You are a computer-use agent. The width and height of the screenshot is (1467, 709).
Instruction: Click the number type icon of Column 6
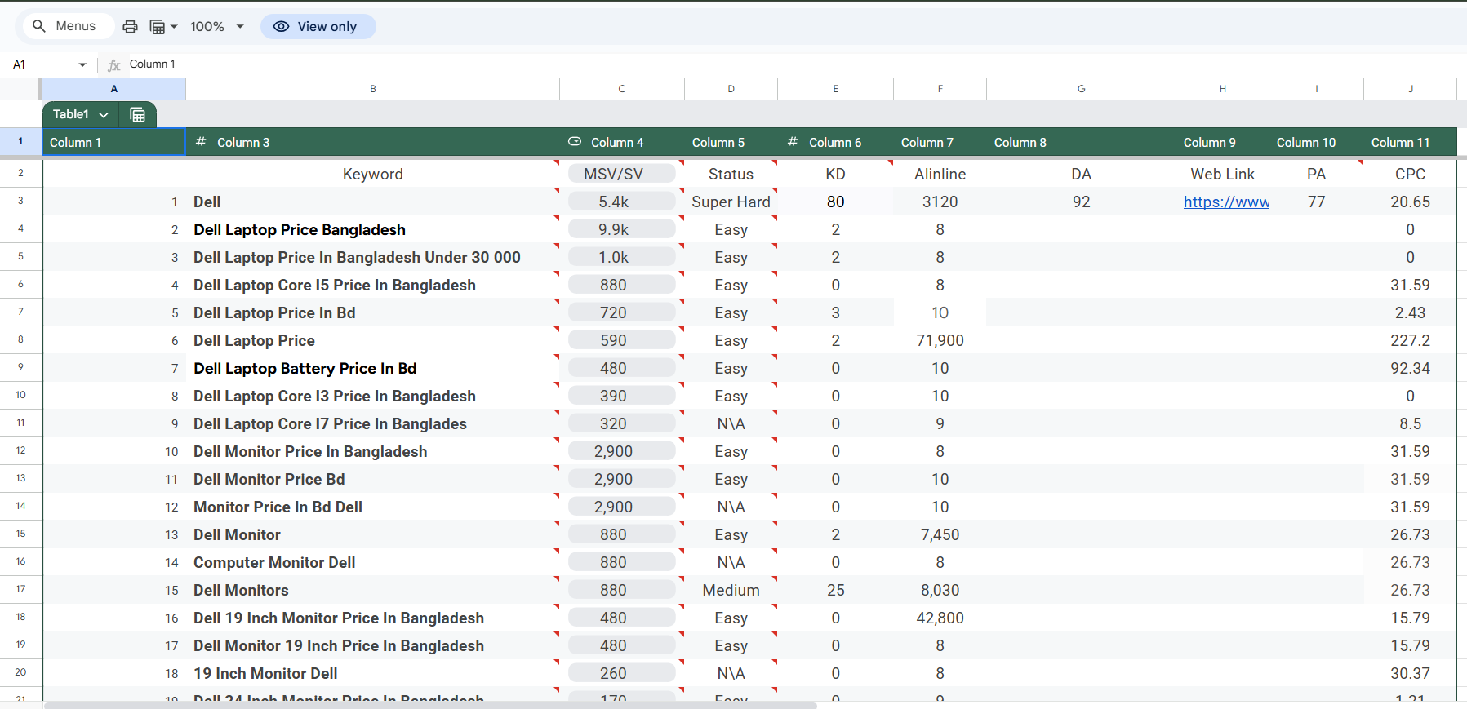pos(793,142)
